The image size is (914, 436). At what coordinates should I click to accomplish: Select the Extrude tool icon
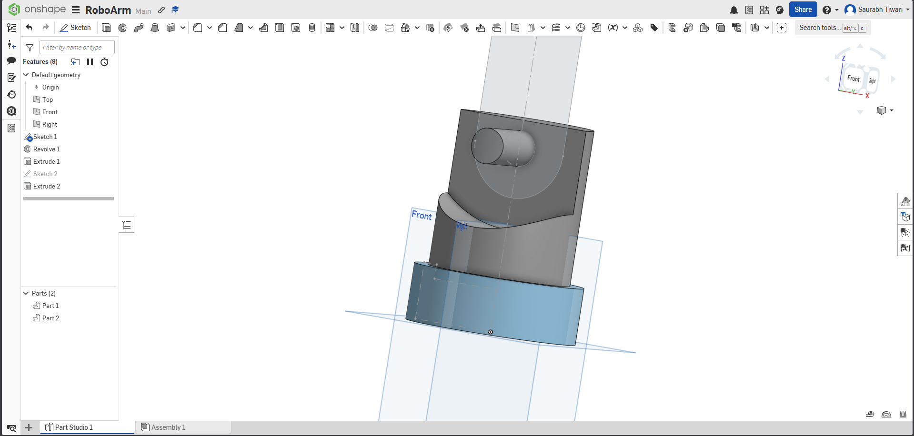point(106,28)
